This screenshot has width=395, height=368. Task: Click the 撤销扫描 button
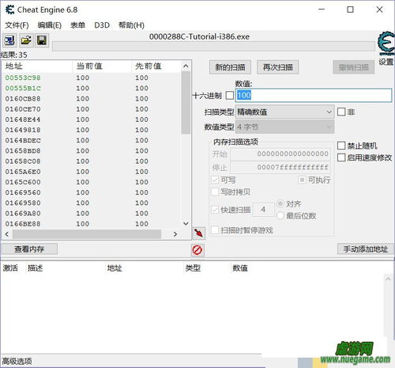[x=354, y=67]
